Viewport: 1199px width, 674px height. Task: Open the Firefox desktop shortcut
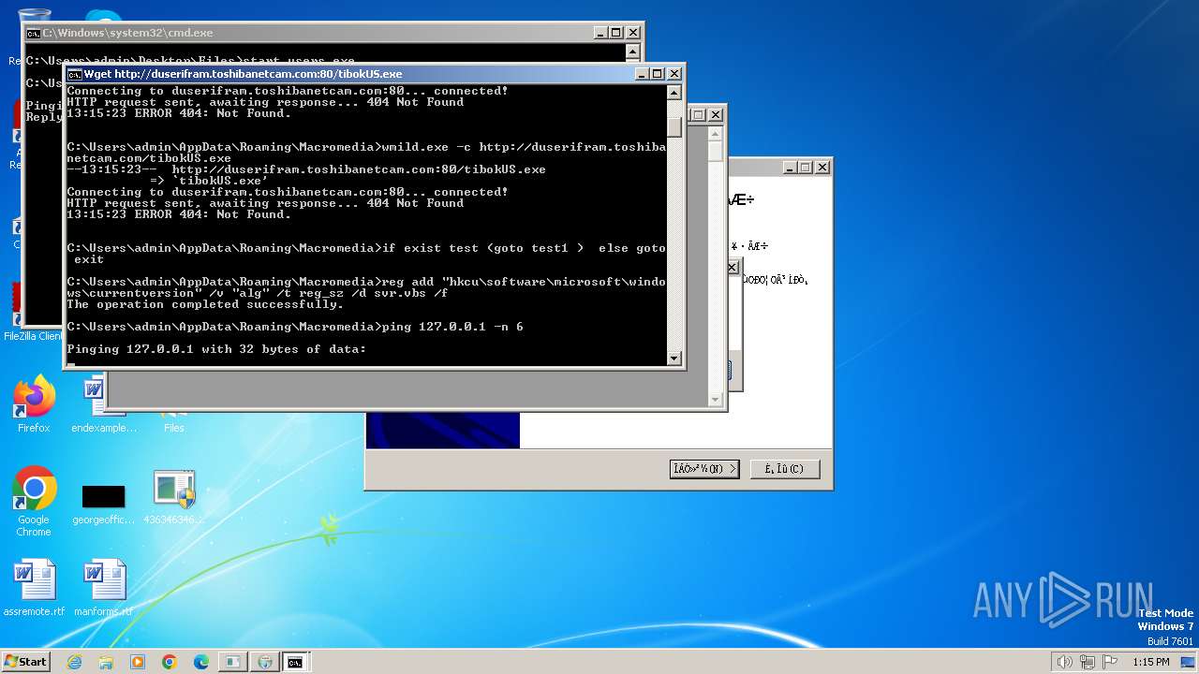coord(34,404)
